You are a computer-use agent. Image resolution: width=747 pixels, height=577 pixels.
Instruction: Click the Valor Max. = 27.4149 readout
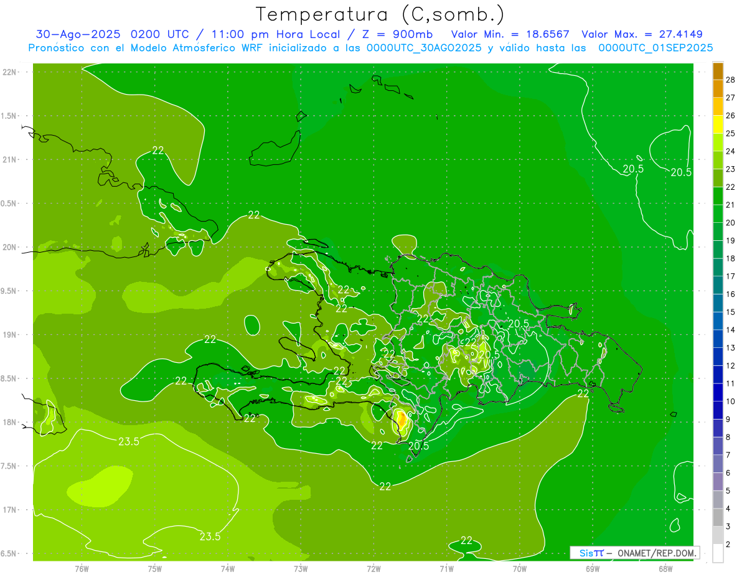click(x=642, y=34)
